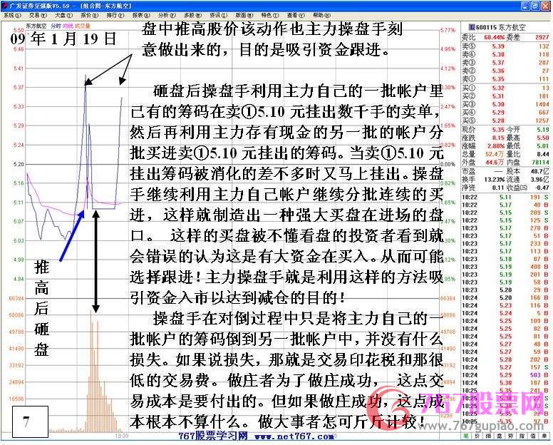Click the 流通 3.96亿 value

coord(540,180)
